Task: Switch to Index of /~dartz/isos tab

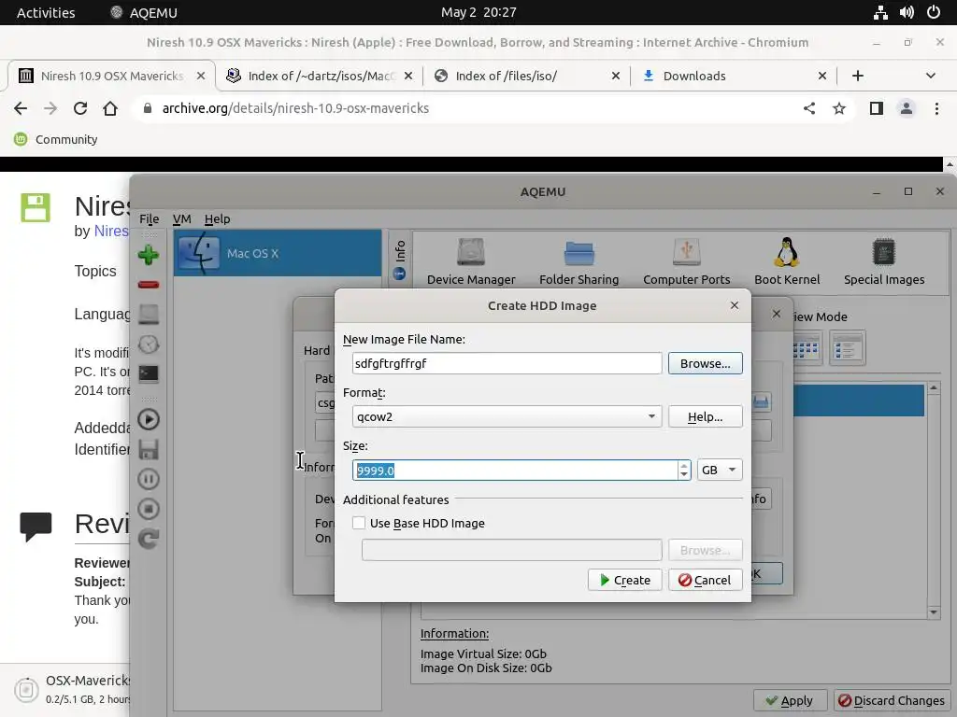Action: pos(320,76)
